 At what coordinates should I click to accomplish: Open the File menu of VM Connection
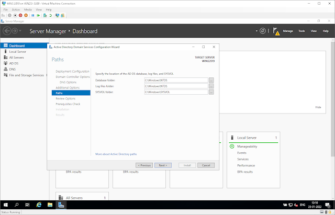[x=6, y=9]
